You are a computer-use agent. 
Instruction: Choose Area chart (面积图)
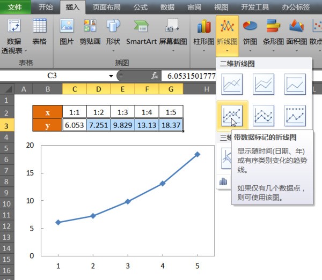[x=297, y=35]
